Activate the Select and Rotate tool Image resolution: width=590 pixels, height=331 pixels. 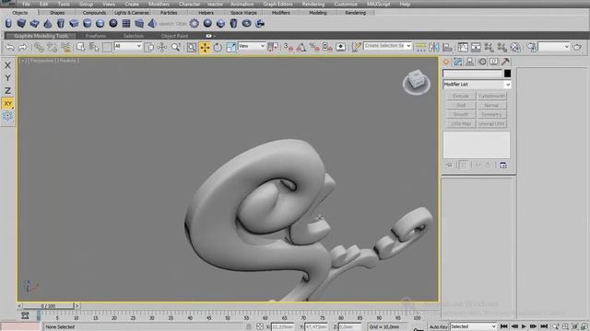click(x=218, y=47)
